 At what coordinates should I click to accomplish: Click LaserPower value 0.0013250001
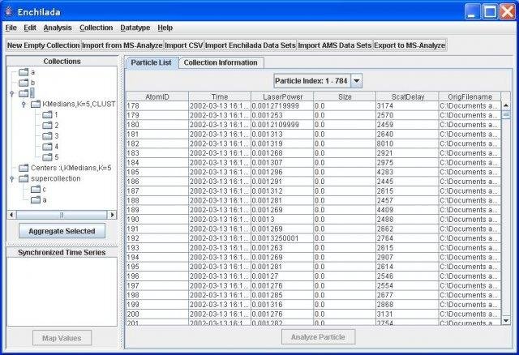click(x=282, y=238)
